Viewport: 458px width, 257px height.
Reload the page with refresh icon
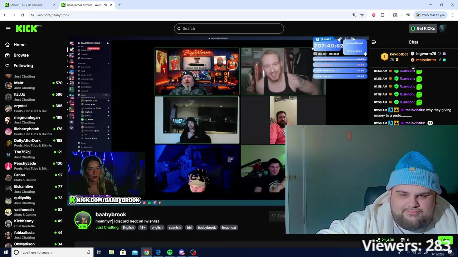coord(22,15)
